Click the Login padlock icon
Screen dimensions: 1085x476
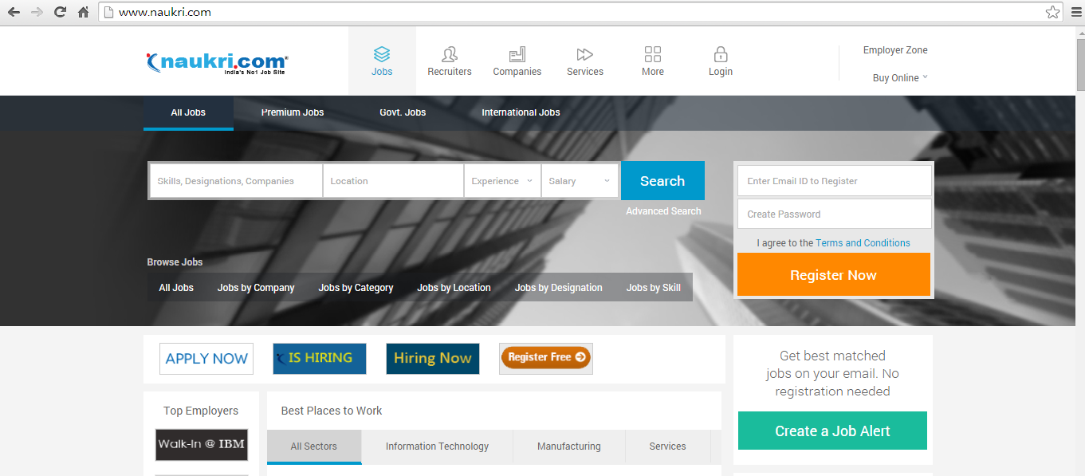721,54
